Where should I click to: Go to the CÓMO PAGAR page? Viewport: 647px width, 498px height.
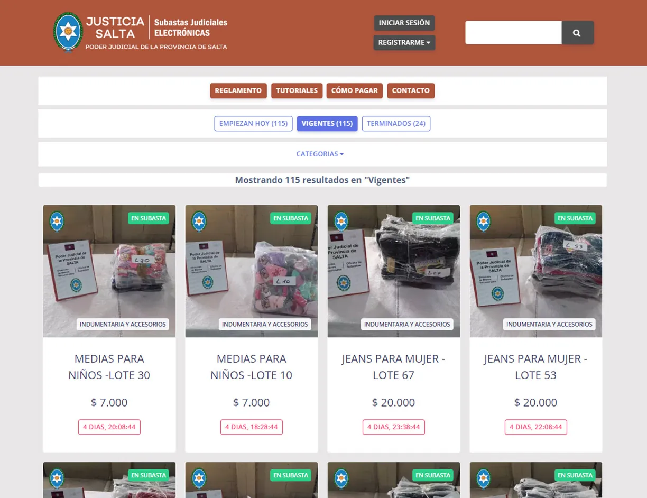(354, 90)
